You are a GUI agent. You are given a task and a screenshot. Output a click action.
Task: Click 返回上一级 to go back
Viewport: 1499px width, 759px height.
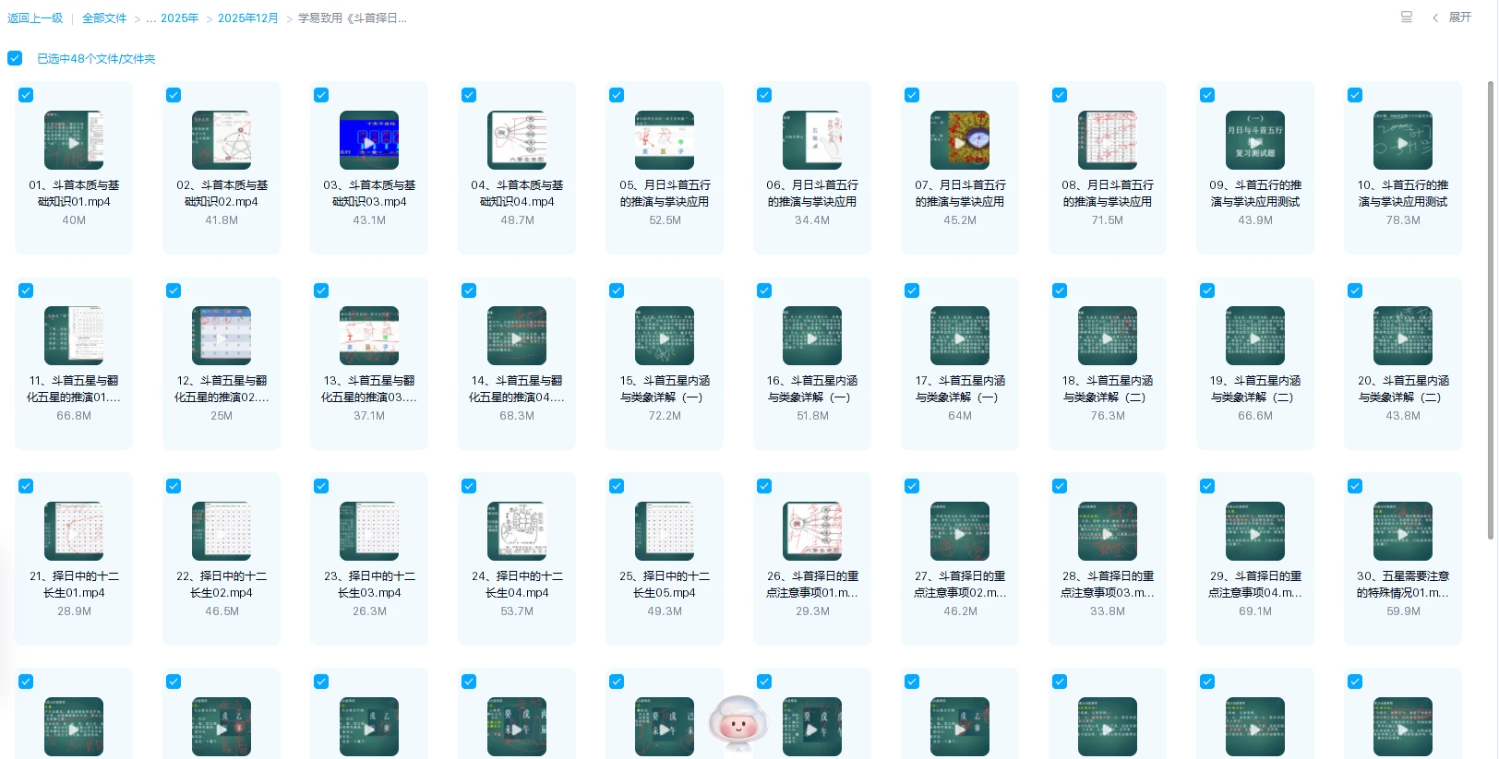pyautogui.click(x=35, y=18)
